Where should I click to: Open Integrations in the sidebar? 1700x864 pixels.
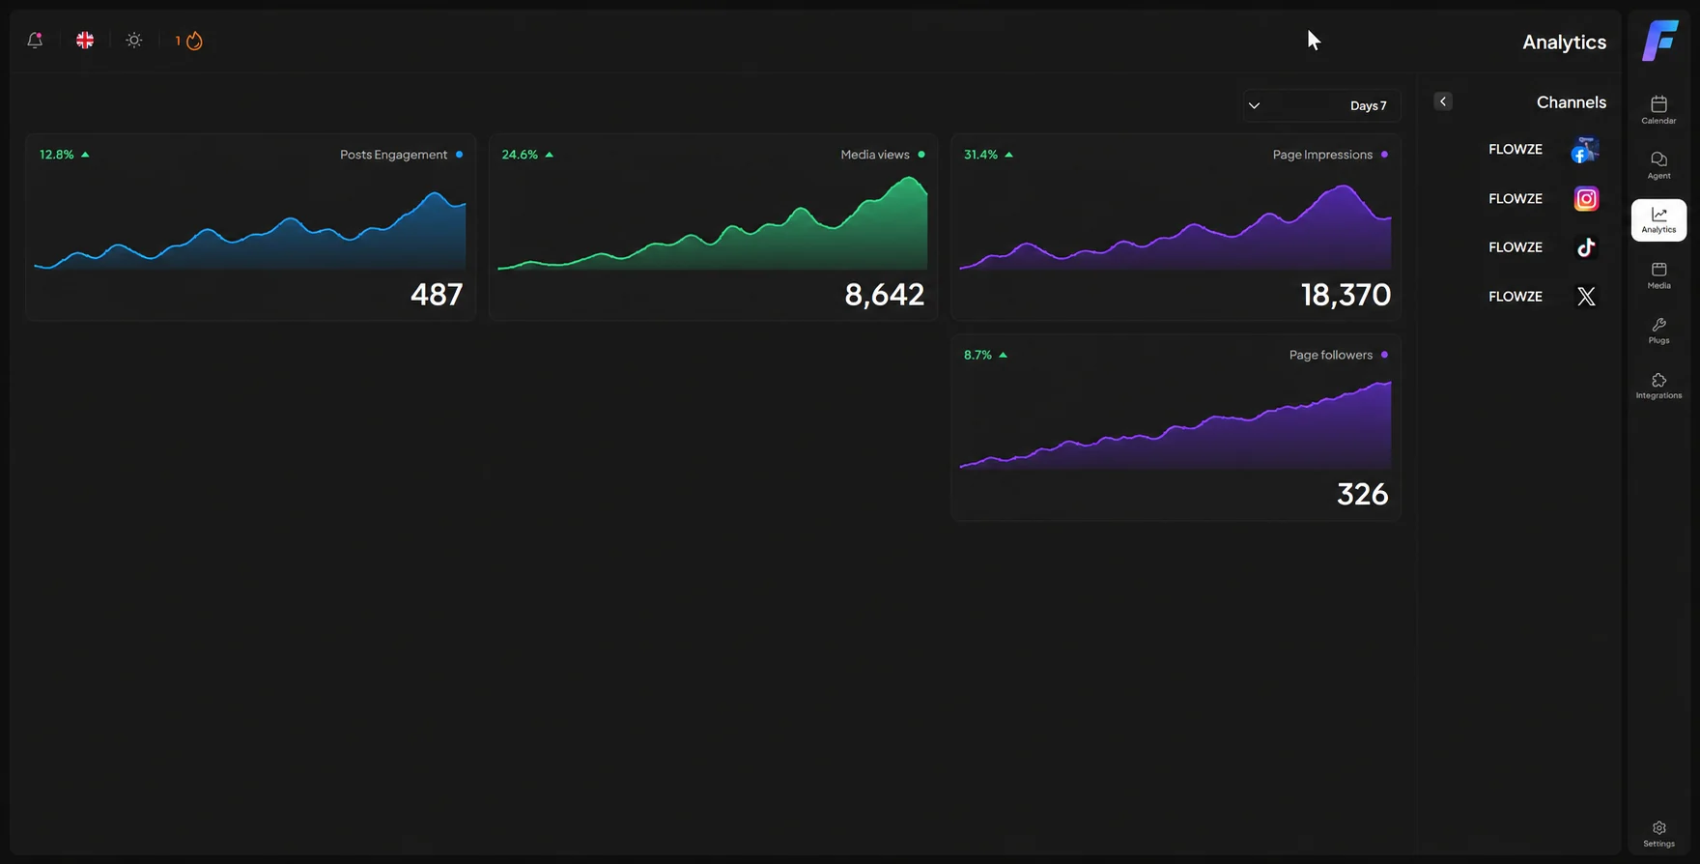pyautogui.click(x=1658, y=386)
